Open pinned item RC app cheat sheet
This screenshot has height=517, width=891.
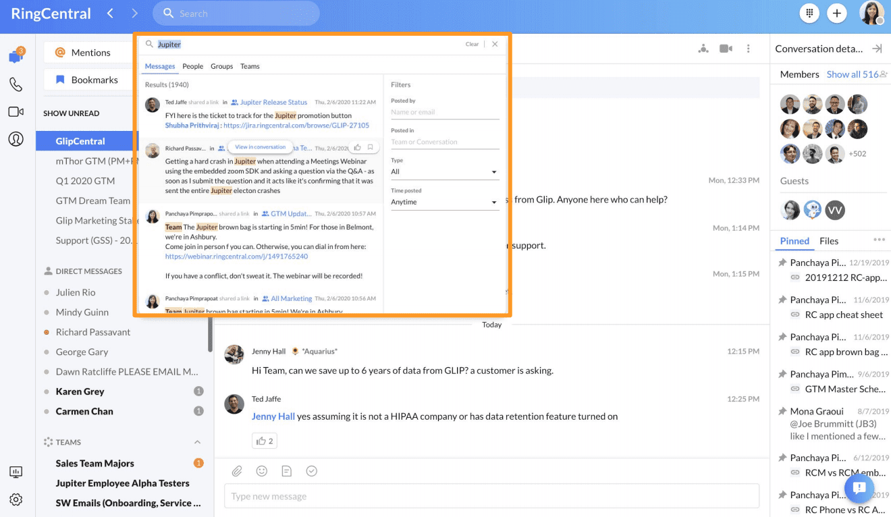pos(844,315)
